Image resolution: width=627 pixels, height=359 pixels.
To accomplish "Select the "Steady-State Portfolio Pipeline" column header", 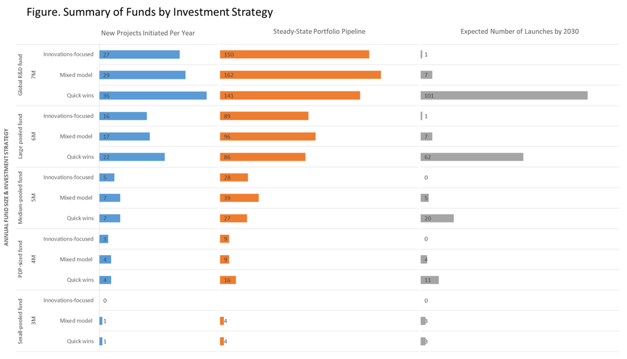I will 319,31.
